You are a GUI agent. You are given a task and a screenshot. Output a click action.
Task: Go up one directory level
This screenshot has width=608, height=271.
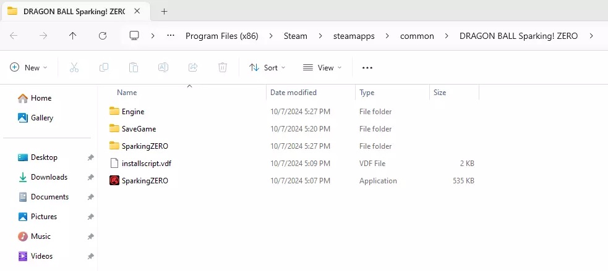[73, 36]
